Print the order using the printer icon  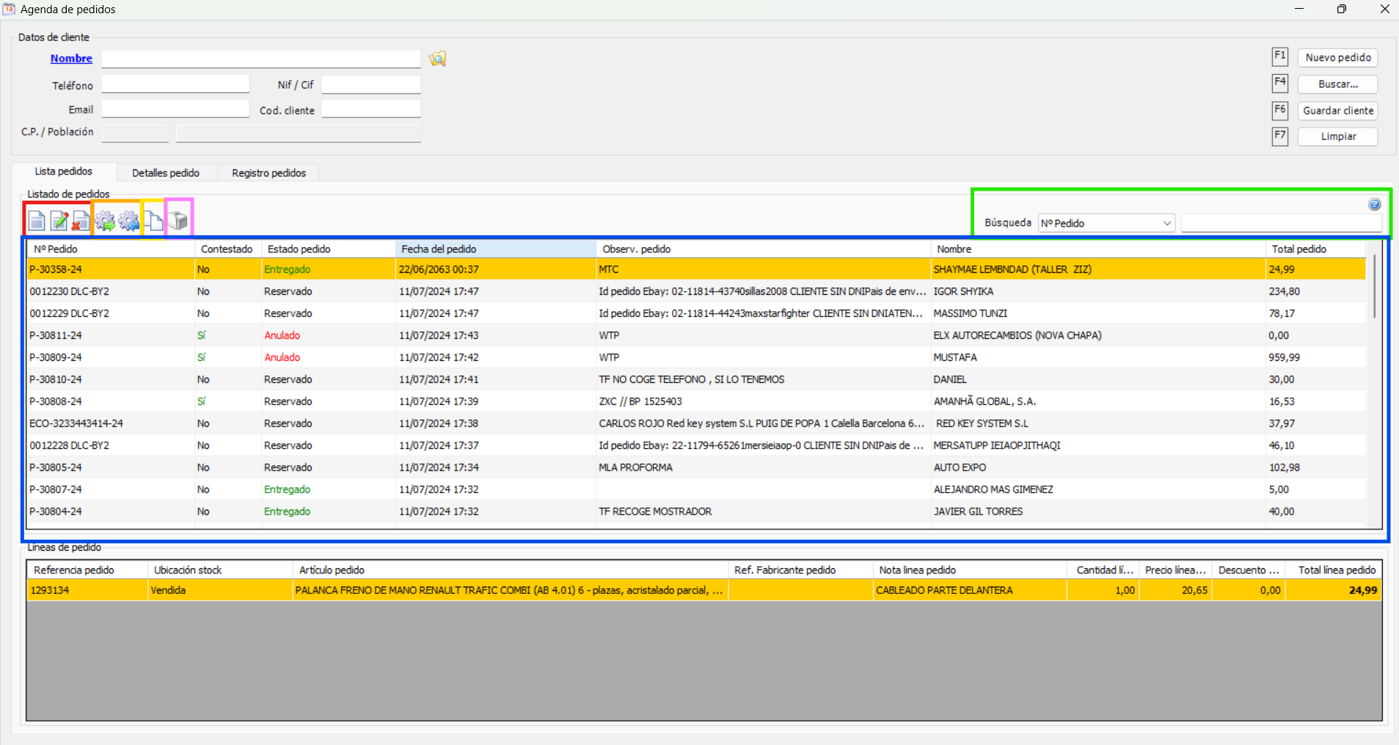178,219
